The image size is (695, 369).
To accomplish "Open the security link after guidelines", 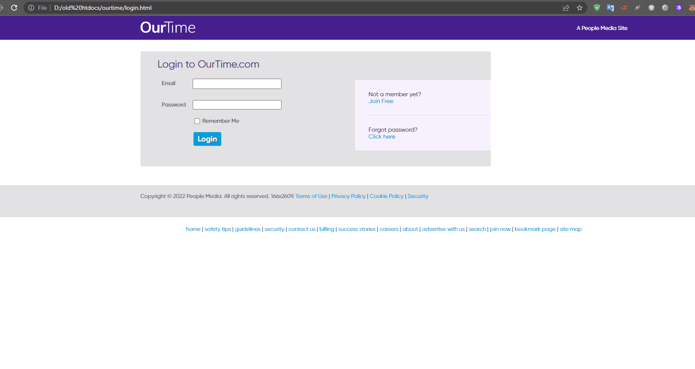I will pyautogui.click(x=274, y=229).
